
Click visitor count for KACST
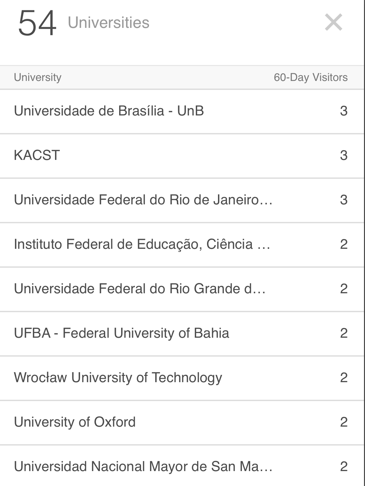pyautogui.click(x=344, y=155)
